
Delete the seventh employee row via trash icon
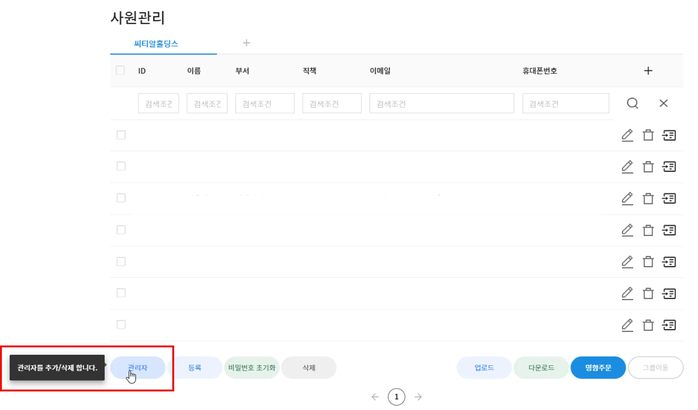tap(648, 325)
